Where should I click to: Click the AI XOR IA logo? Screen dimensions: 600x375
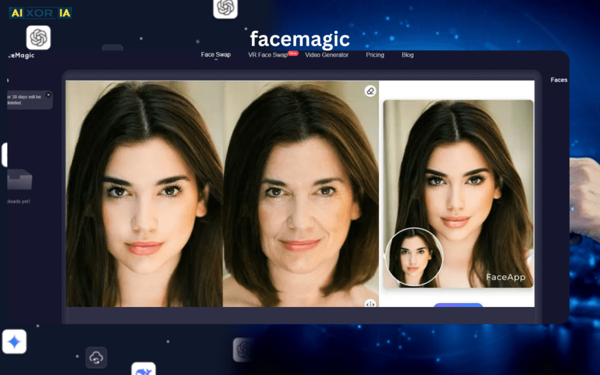click(40, 12)
